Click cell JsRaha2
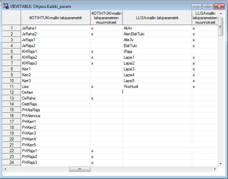The width and height of the screenshot is (228, 179). pos(56,34)
